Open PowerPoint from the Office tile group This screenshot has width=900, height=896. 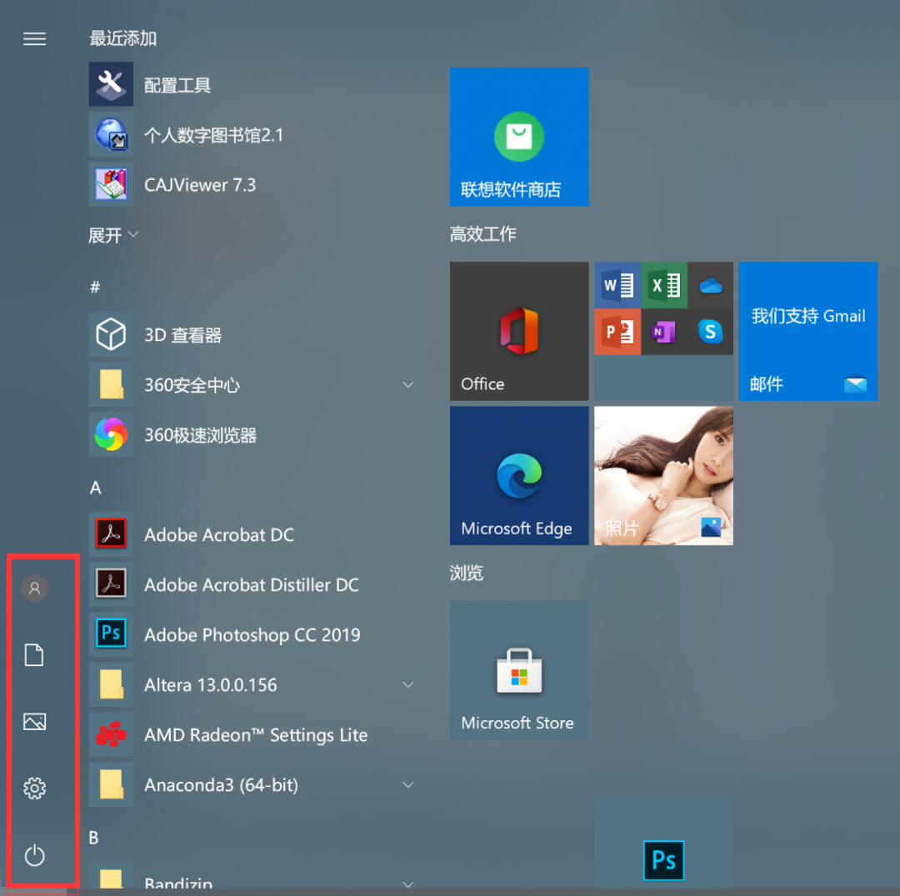617,332
